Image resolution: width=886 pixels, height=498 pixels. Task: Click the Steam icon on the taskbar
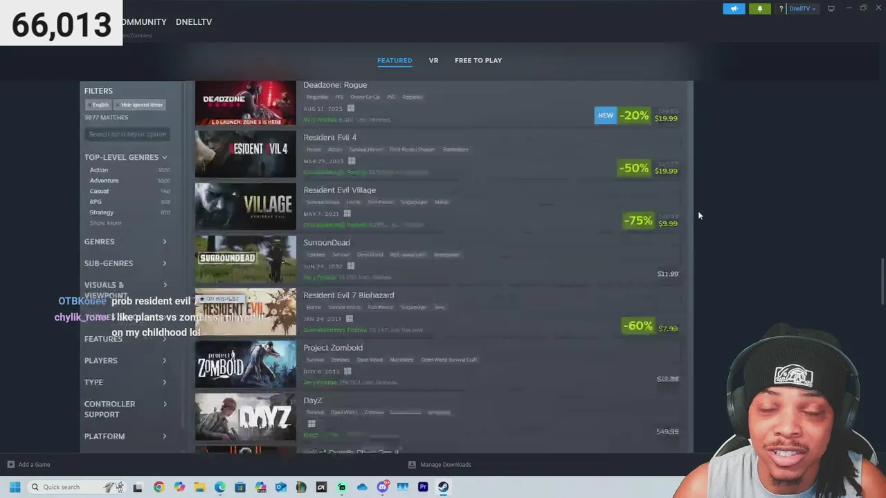pyautogui.click(x=443, y=487)
